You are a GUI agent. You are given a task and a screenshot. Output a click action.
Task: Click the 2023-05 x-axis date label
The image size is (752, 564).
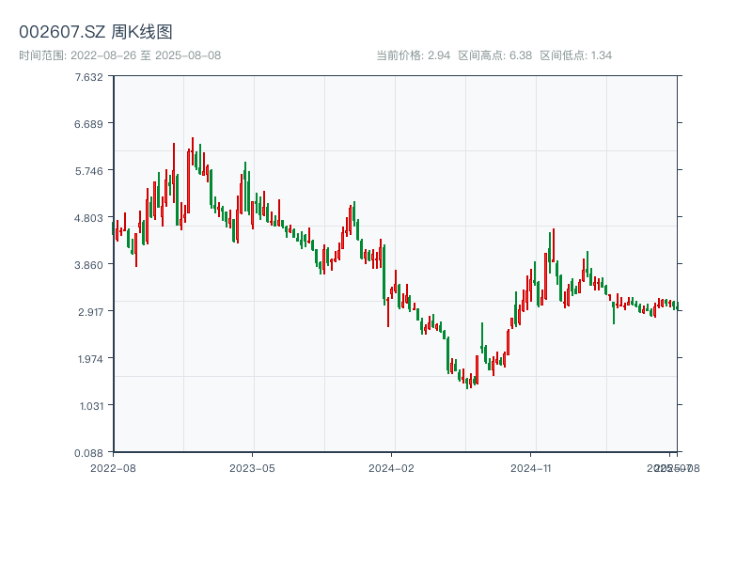point(253,467)
